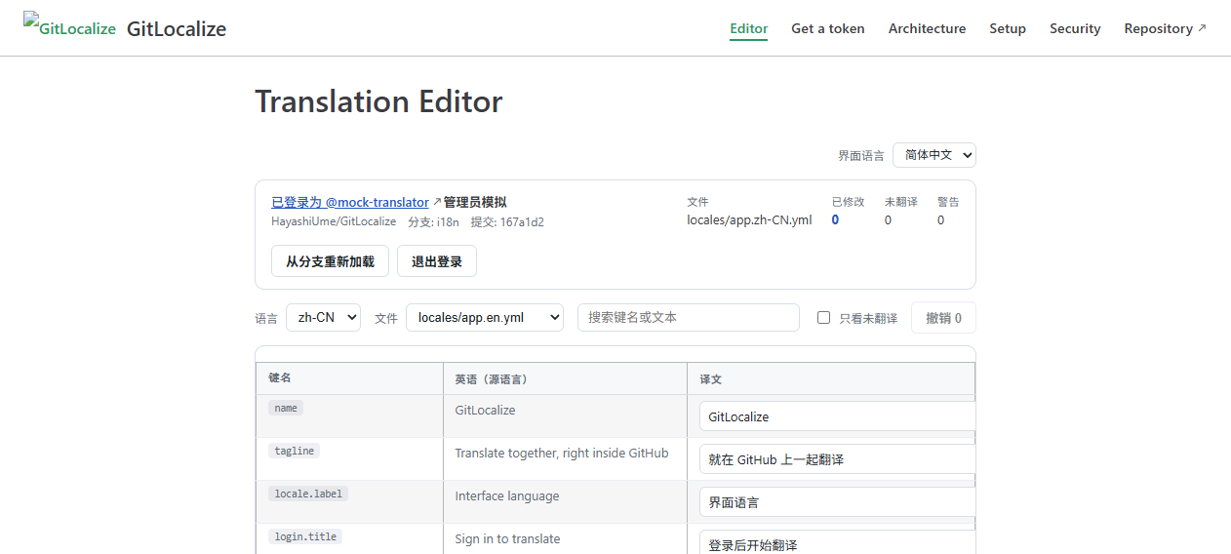
Task: Click the 分支: i18n branch text
Action: (x=433, y=221)
